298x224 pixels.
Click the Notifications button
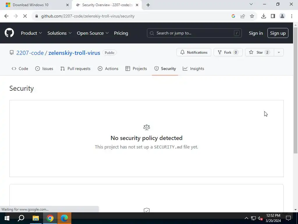coord(194,52)
